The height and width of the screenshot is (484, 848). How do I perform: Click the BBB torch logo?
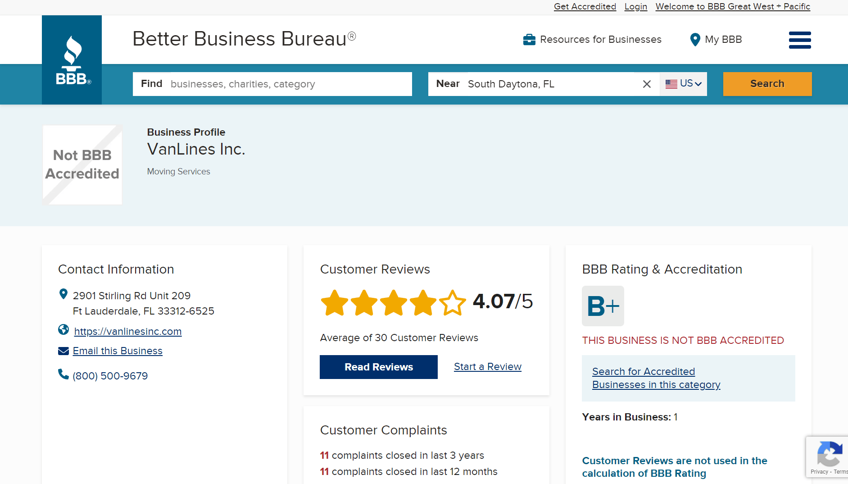[x=72, y=60]
